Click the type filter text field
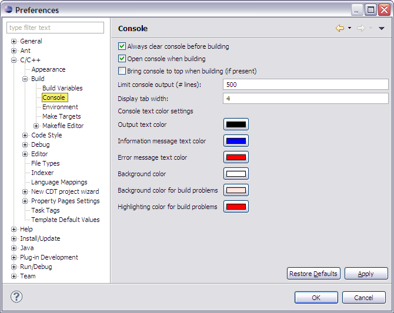 (x=55, y=28)
